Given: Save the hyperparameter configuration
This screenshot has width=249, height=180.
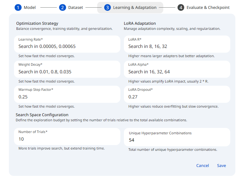Looking at the screenshot, I should tap(221, 165).
